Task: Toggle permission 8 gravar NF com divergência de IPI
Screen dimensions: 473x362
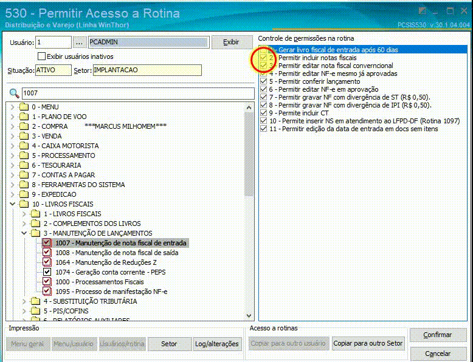Action: tap(264, 105)
